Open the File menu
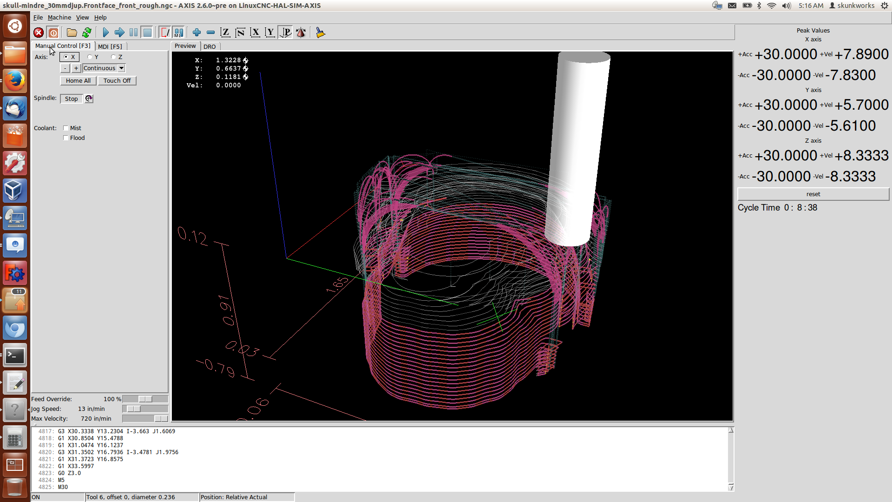 click(38, 17)
